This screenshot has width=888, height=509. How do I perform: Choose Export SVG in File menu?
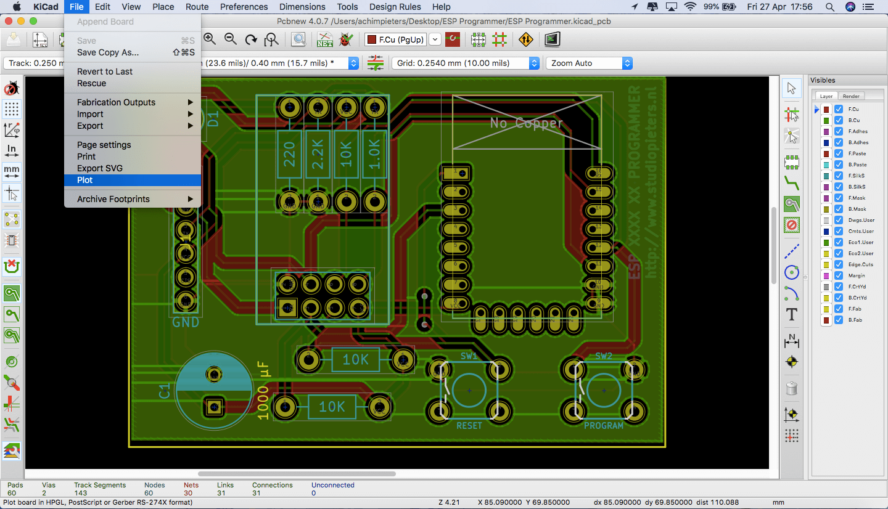(133, 168)
